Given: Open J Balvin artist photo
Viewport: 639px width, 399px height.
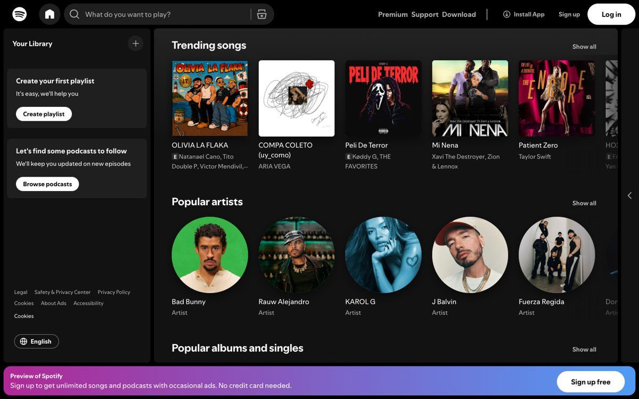Looking at the screenshot, I should coord(470,255).
